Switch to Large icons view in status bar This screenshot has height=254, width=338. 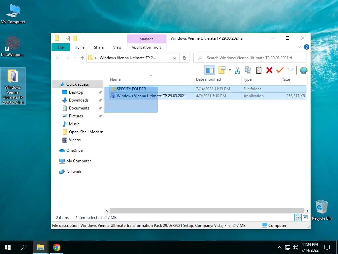305,217
